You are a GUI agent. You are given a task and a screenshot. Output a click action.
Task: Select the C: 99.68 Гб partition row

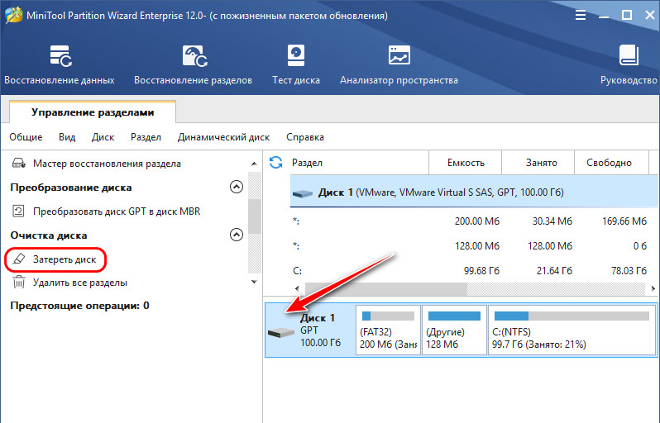point(475,271)
